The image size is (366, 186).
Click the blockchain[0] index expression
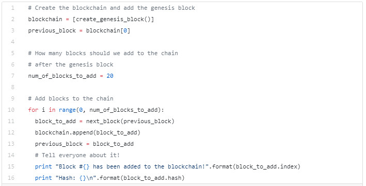click(108, 31)
